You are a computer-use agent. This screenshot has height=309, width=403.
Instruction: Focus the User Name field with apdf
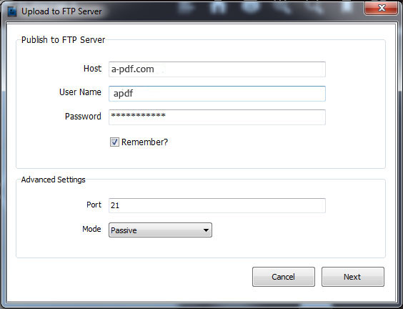217,94
